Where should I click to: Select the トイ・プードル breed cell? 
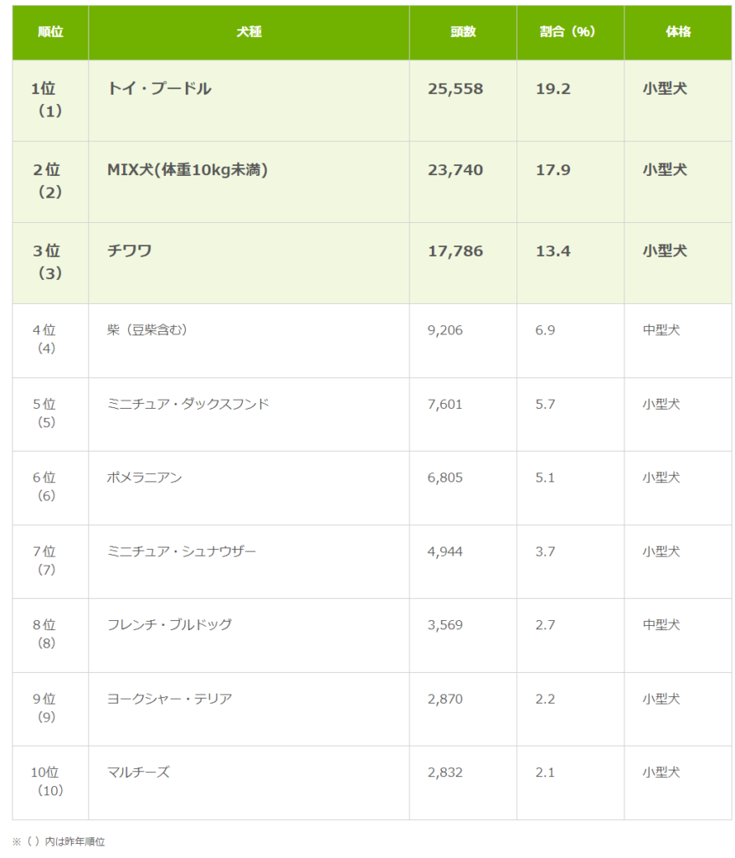pos(159,89)
